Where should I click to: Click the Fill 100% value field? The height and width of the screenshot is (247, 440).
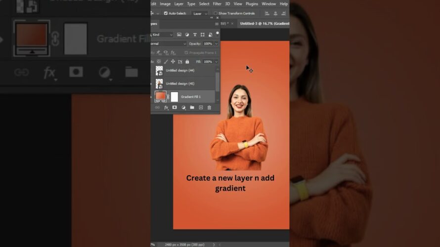tap(208, 62)
